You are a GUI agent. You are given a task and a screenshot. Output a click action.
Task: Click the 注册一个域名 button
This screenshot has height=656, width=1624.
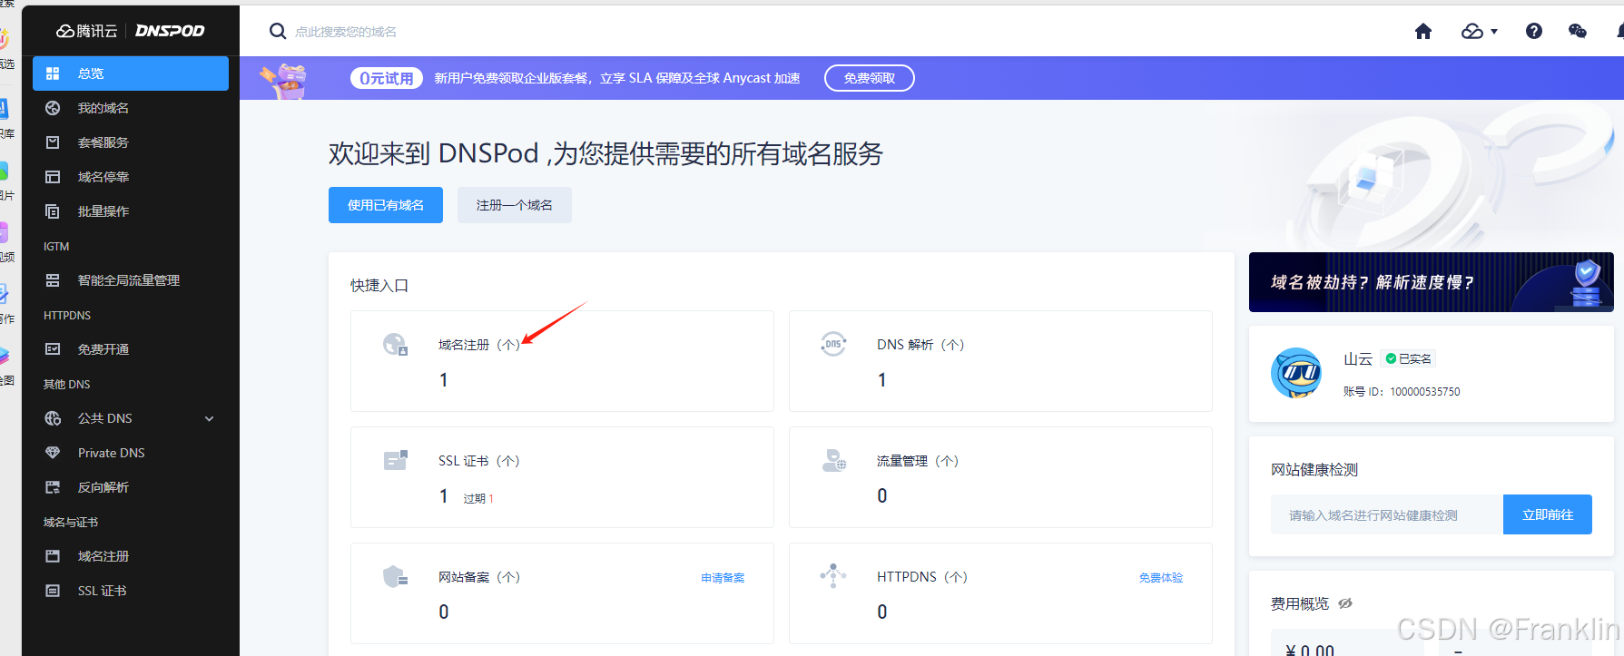coord(515,205)
